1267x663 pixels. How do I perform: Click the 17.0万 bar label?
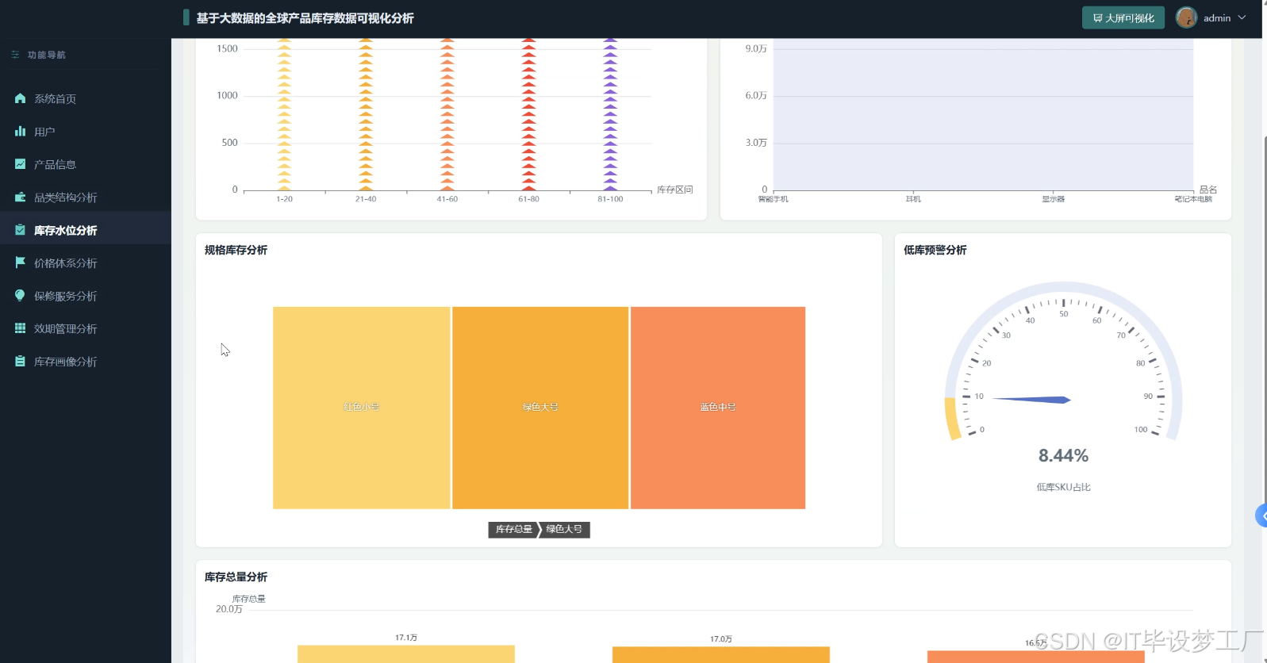[x=721, y=639]
